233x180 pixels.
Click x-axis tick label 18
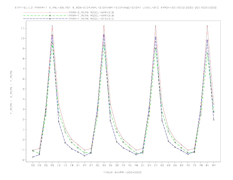71,165
